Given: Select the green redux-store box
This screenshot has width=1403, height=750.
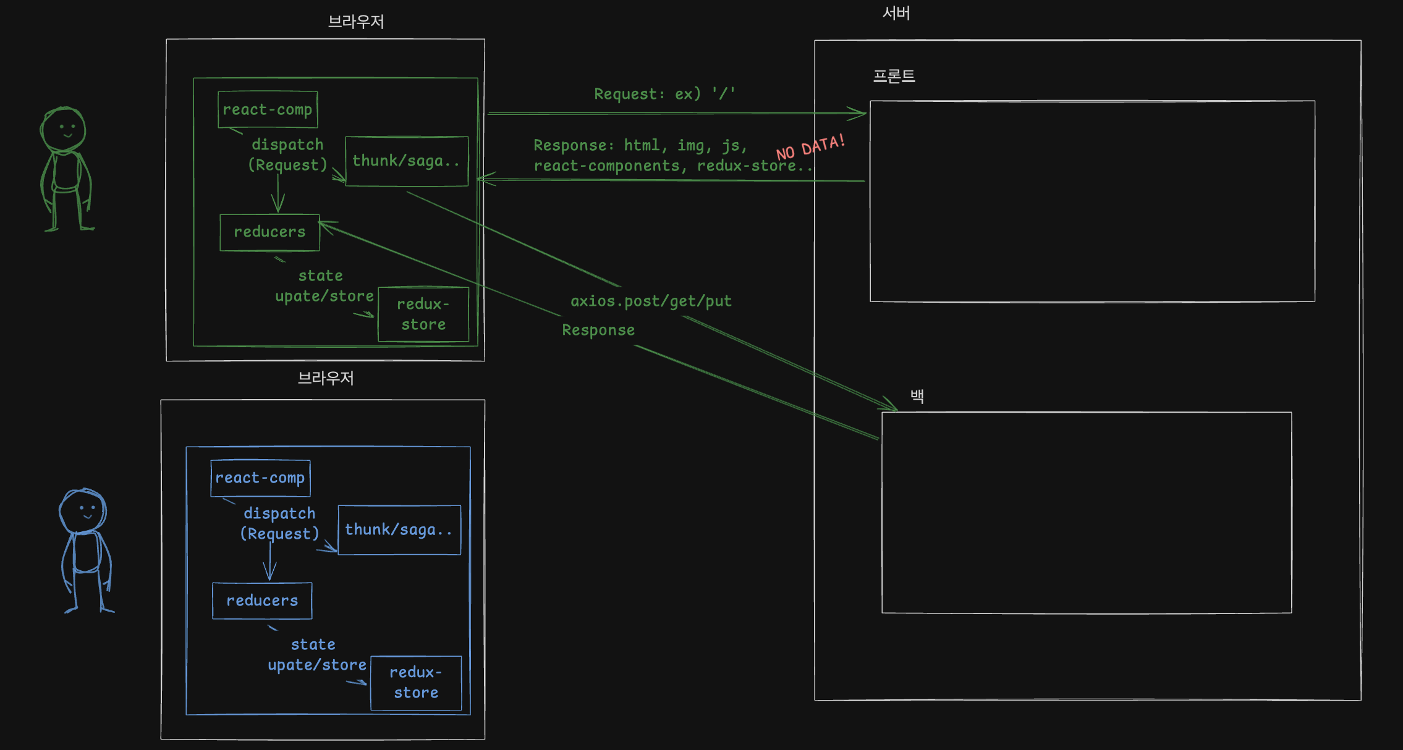Looking at the screenshot, I should click(x=423, y=314).
